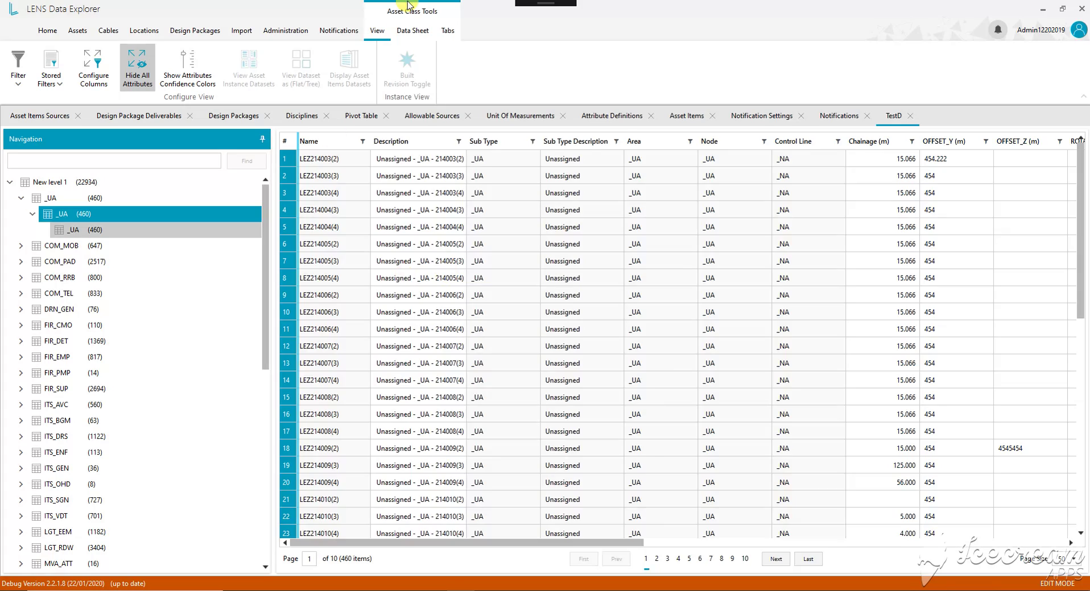Viewport: 1090px width, 591px height.
Task: Click the navigation tree vertical scrollbar
Action: (x=265, y=277)
